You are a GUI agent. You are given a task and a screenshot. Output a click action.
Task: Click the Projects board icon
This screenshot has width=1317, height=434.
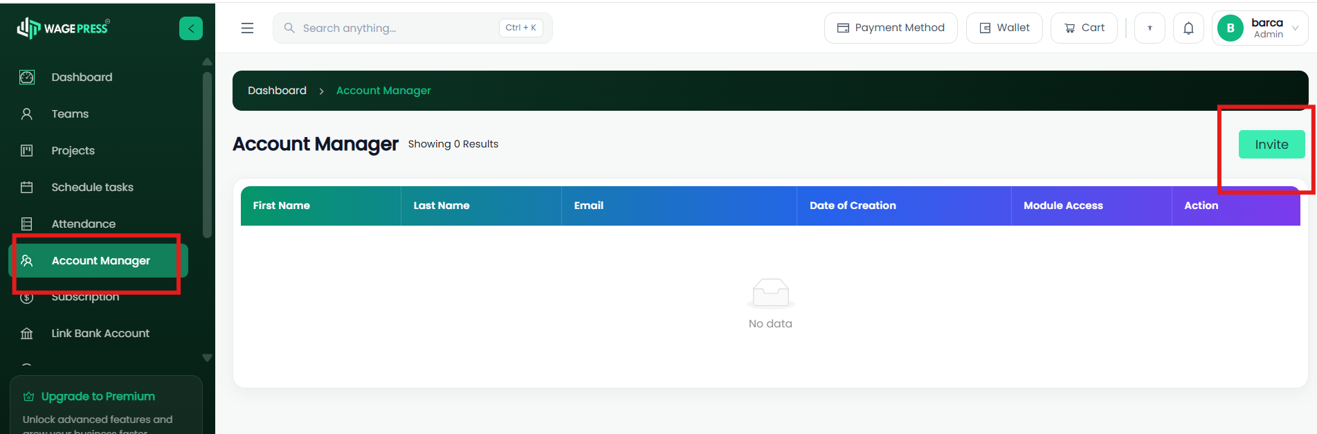pos(27,150)
